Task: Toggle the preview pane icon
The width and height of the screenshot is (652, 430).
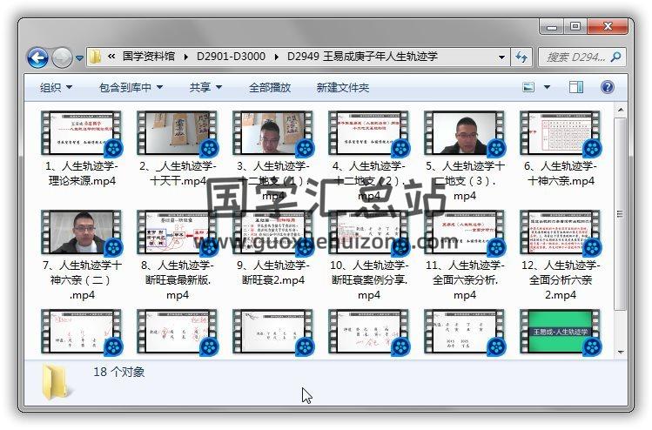Action: [575, 87]
